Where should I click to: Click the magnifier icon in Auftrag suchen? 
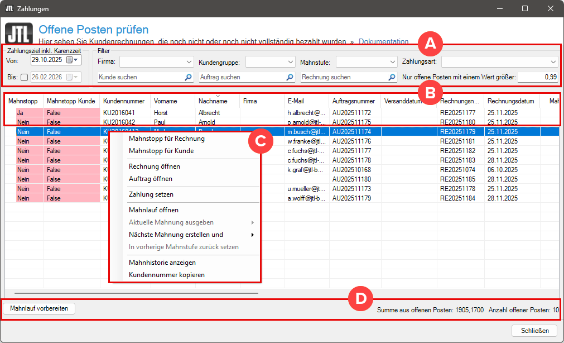[290, 78]
